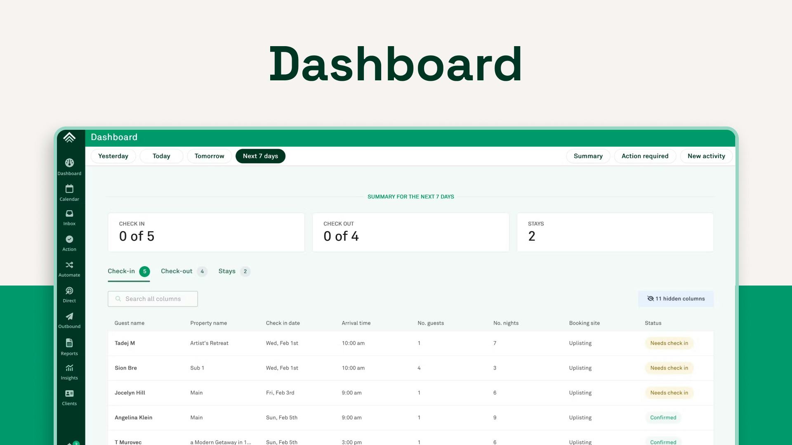The width and height of the screenshot is (792, 445).
Task: Click the Uplisting logo in sidebar
Action: (69, 137)
